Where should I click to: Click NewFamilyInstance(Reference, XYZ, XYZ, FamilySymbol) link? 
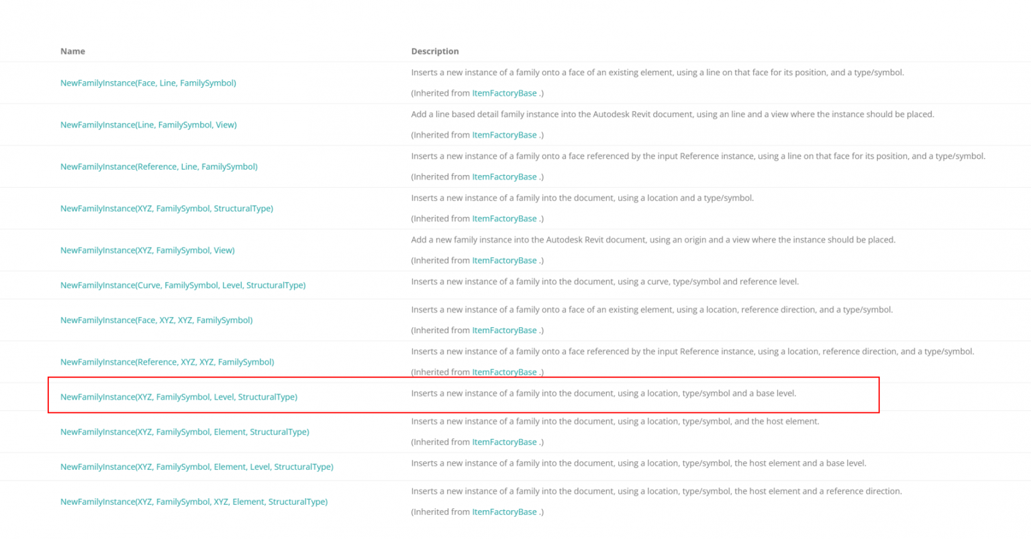(x=167, y=362)
